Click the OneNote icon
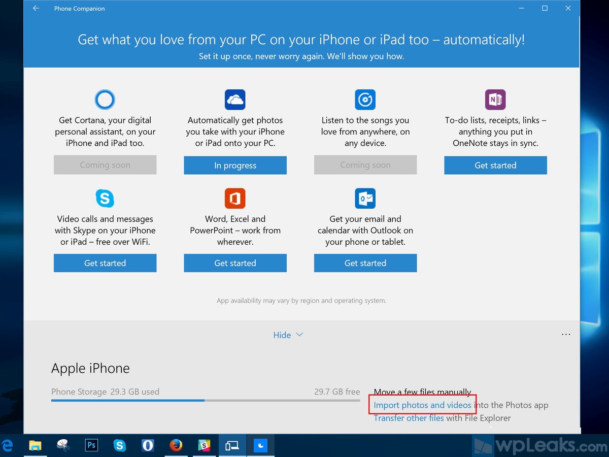Viewport: 609px width, 457px height. pyautogui.click(x=495, y=100)
